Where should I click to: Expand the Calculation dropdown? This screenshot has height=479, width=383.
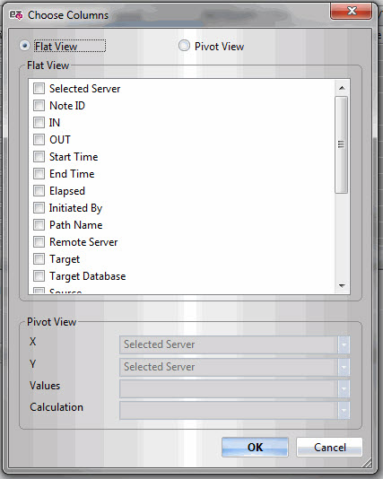tap(235, 410)
